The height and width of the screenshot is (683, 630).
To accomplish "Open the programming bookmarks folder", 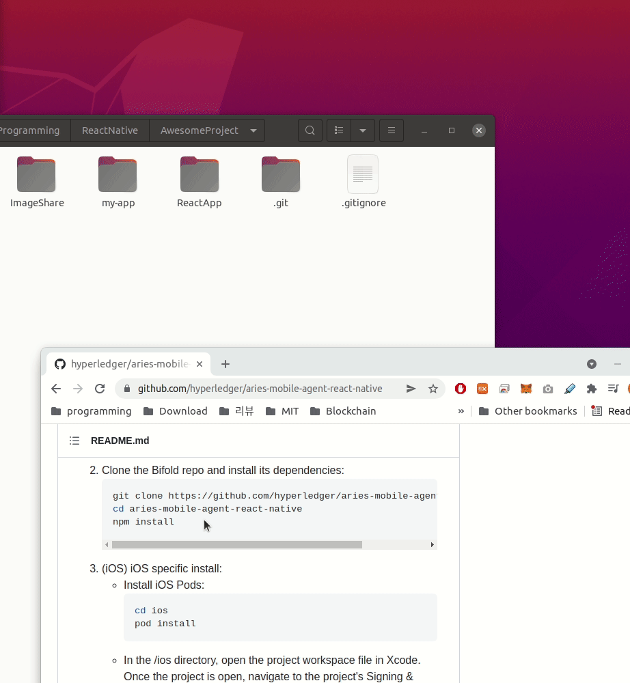I will pos(91,411).
